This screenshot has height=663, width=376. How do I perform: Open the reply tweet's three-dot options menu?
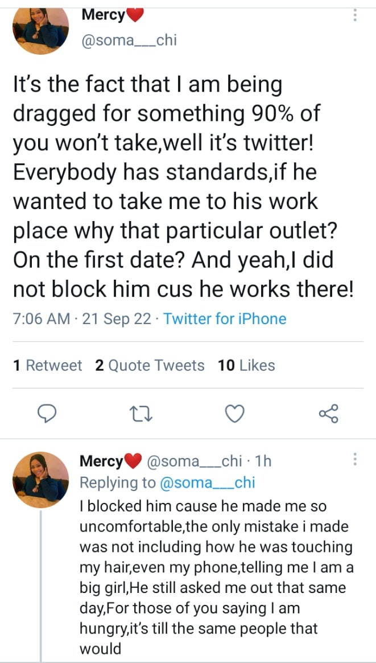pos(356,459)
